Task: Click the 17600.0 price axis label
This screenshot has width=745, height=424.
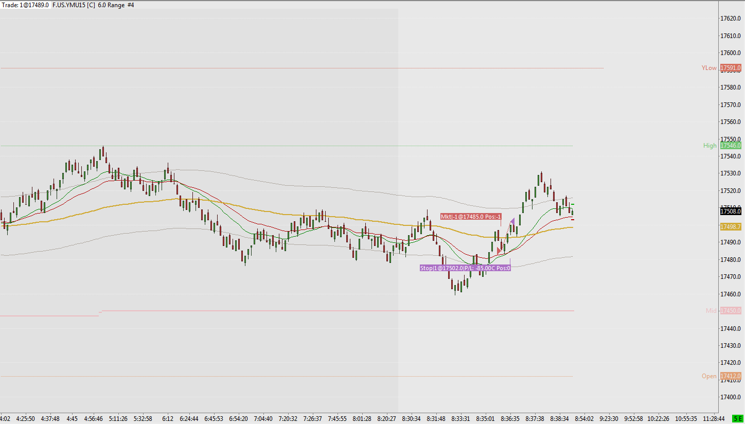Action: point(731,52)
